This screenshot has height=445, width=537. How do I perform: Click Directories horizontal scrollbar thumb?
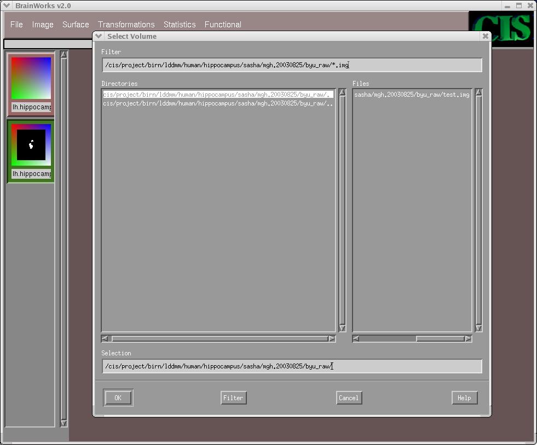coord(220,338)
